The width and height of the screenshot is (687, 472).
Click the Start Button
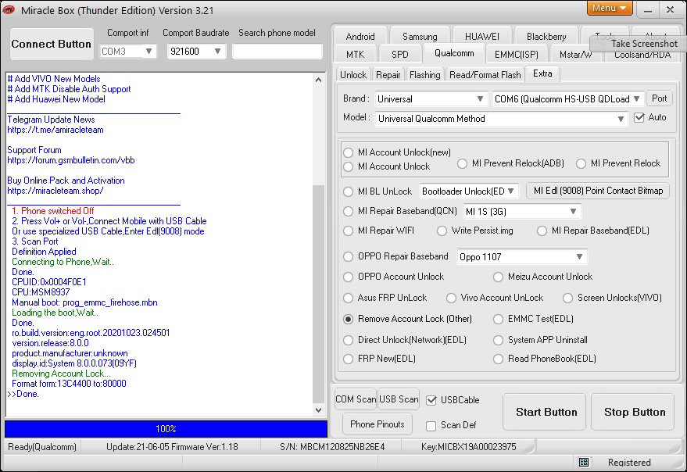click(546, 412)
